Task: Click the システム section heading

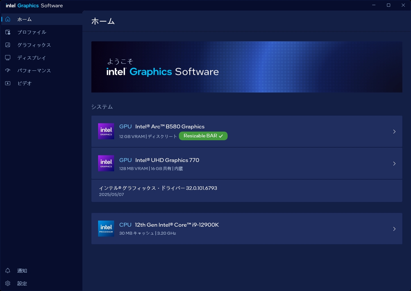Action: click(x=102, y=107)
